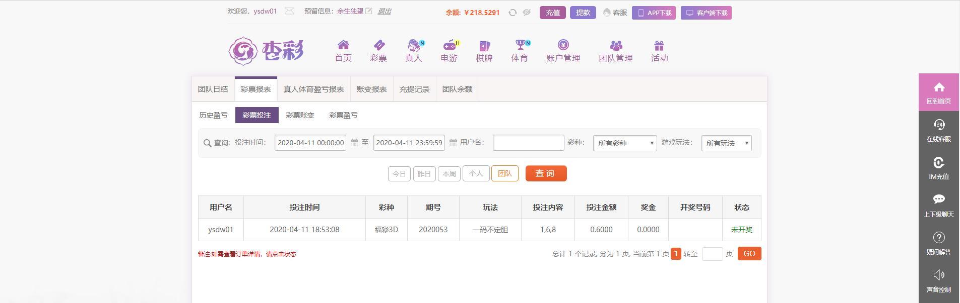Select the 历史盈亏 sub-tab
Viewport: 960px width, 303px height.
point(213,115)
